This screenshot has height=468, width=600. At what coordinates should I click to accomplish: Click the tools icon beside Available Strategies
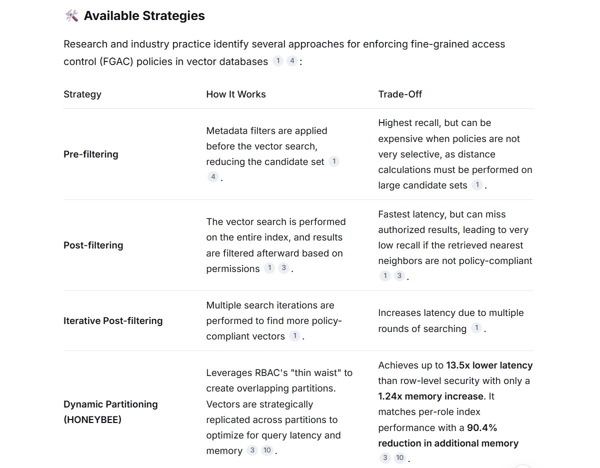(x=71, y=16)
